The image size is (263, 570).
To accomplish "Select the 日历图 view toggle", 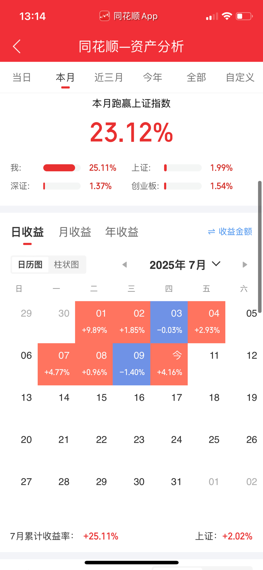I will pos(30,265).
